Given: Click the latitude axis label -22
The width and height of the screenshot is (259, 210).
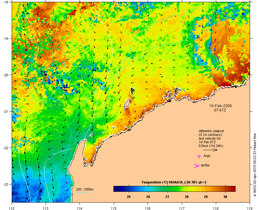Looking at the screenshot, I should click(x=6, y=148).
